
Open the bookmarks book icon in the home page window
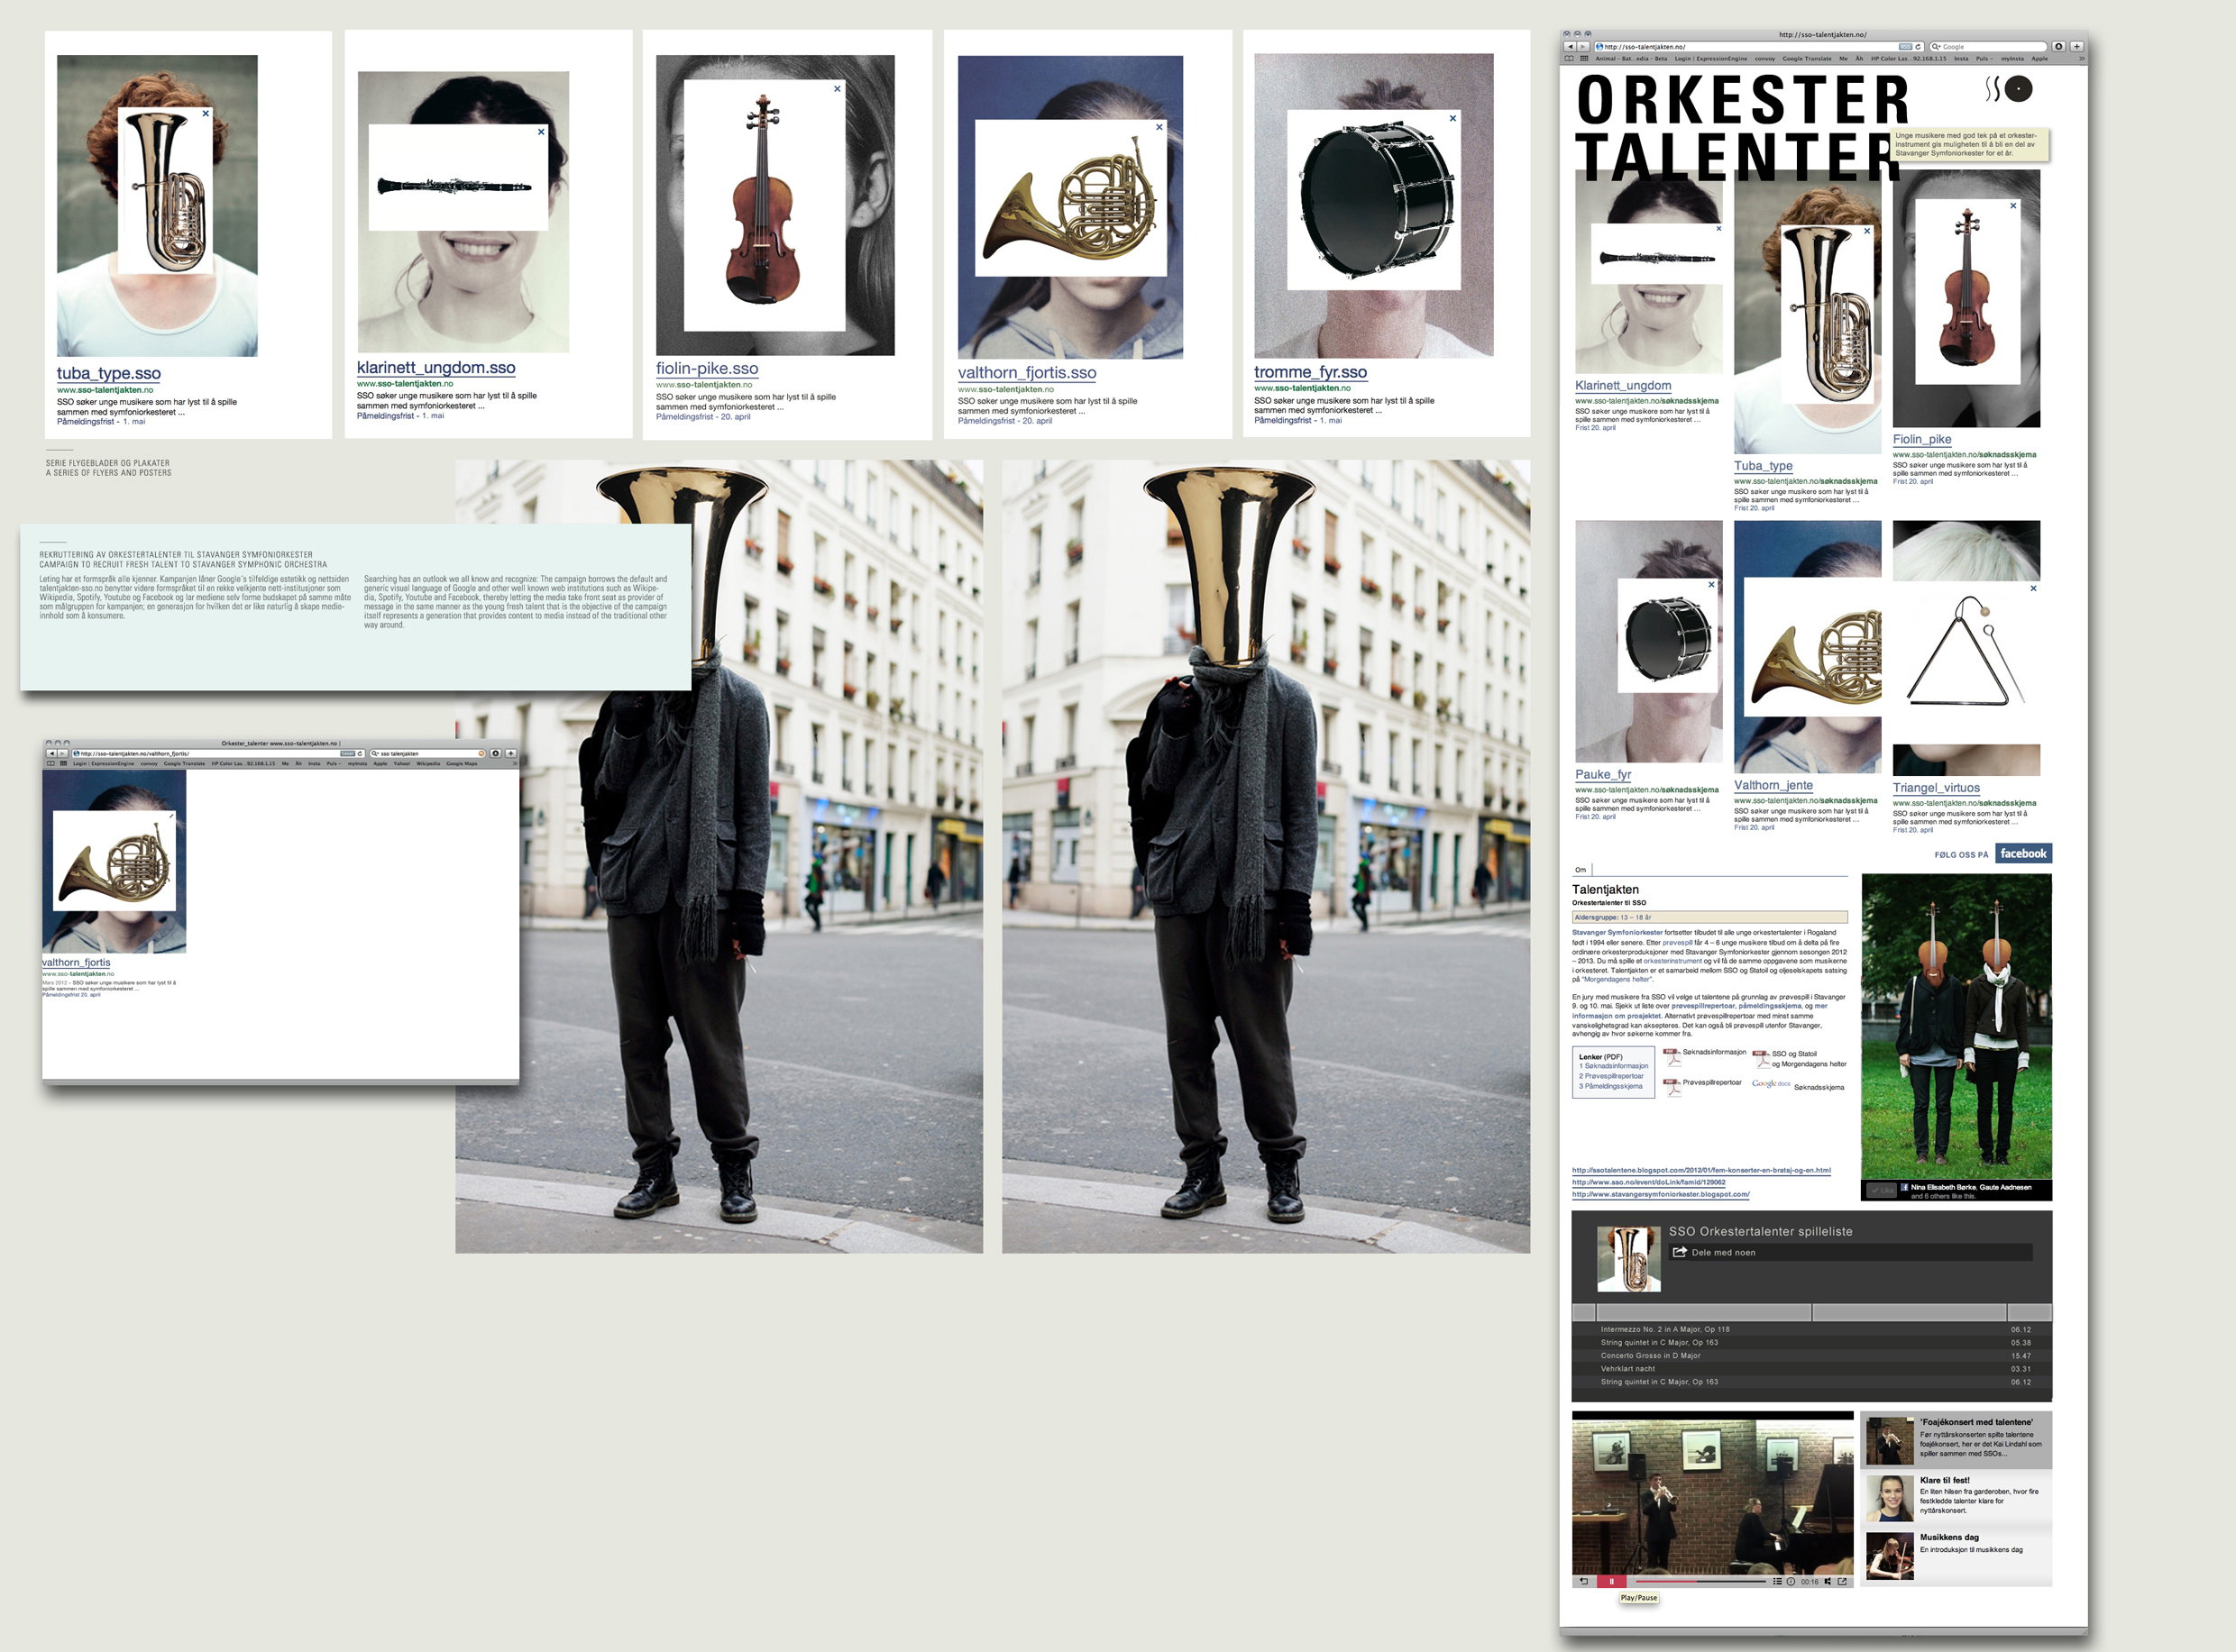tap(1569, 59)
